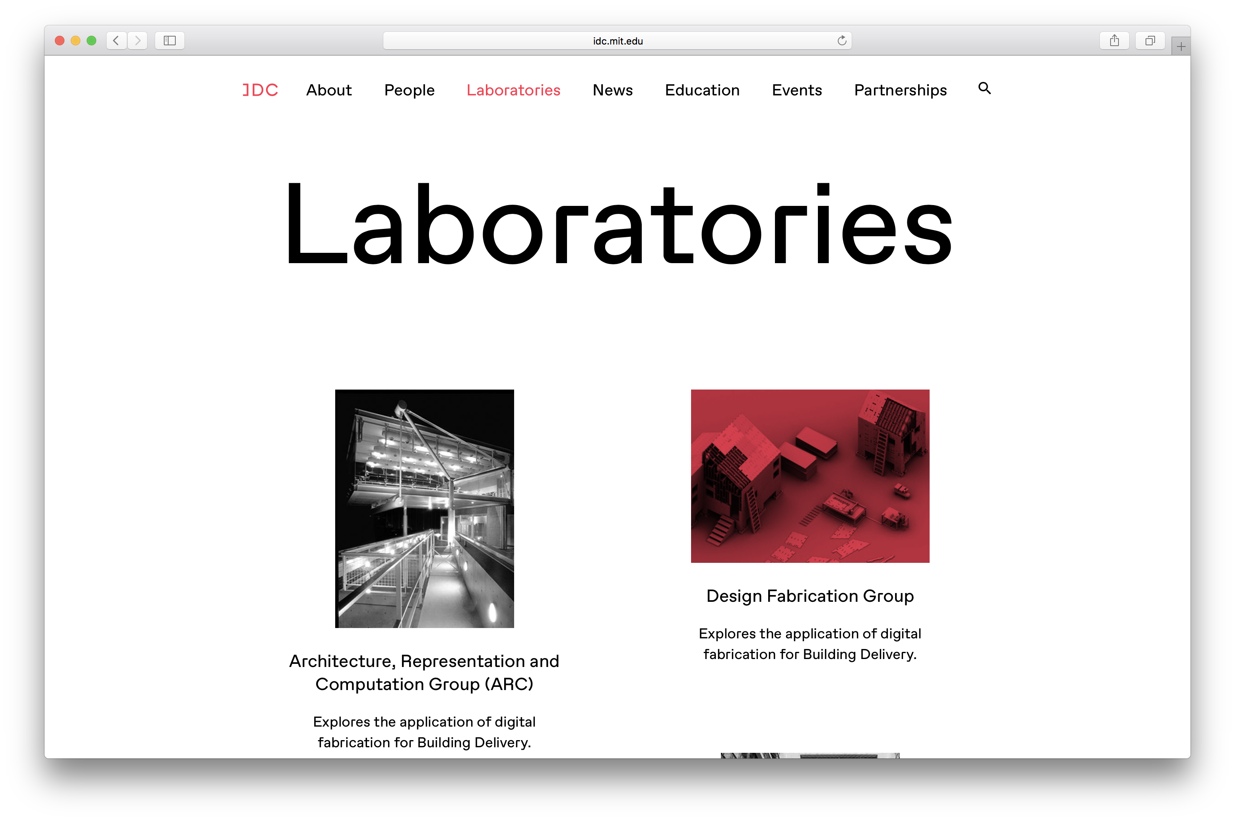Click the Safari share icon
Image resolution: width=1235 pixels, height=822 pixels.
tap(1115, 41)
